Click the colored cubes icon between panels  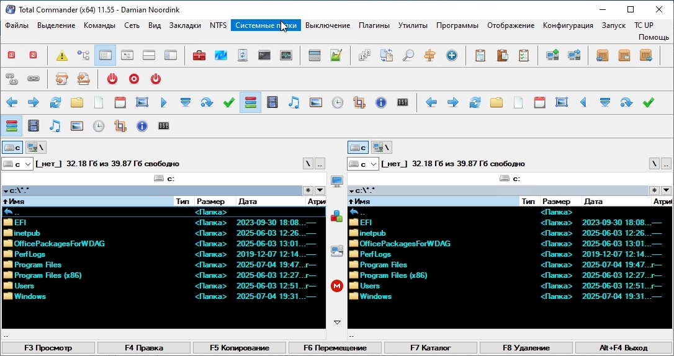pyautogui.click(x=337, y=216)
